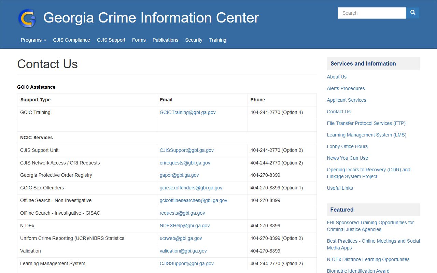Open N-DEx Distance Learning Opportunites link
Image resolution: width=437 pixels, height=273 pixels.
(x=368, y=259)
